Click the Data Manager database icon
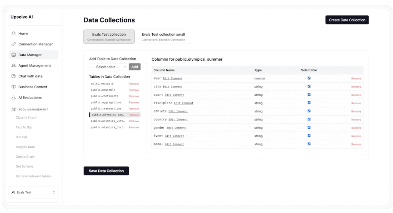 click(13, 55)
